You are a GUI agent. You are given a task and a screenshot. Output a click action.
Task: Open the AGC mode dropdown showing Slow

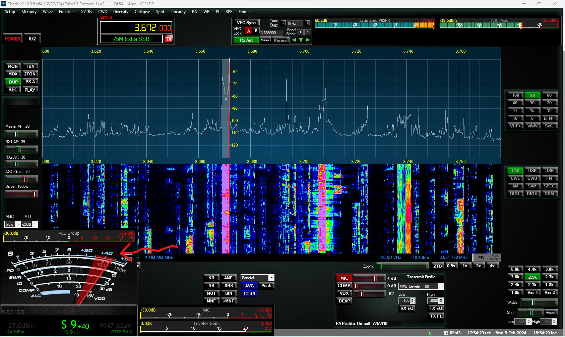tap(12, 224)
